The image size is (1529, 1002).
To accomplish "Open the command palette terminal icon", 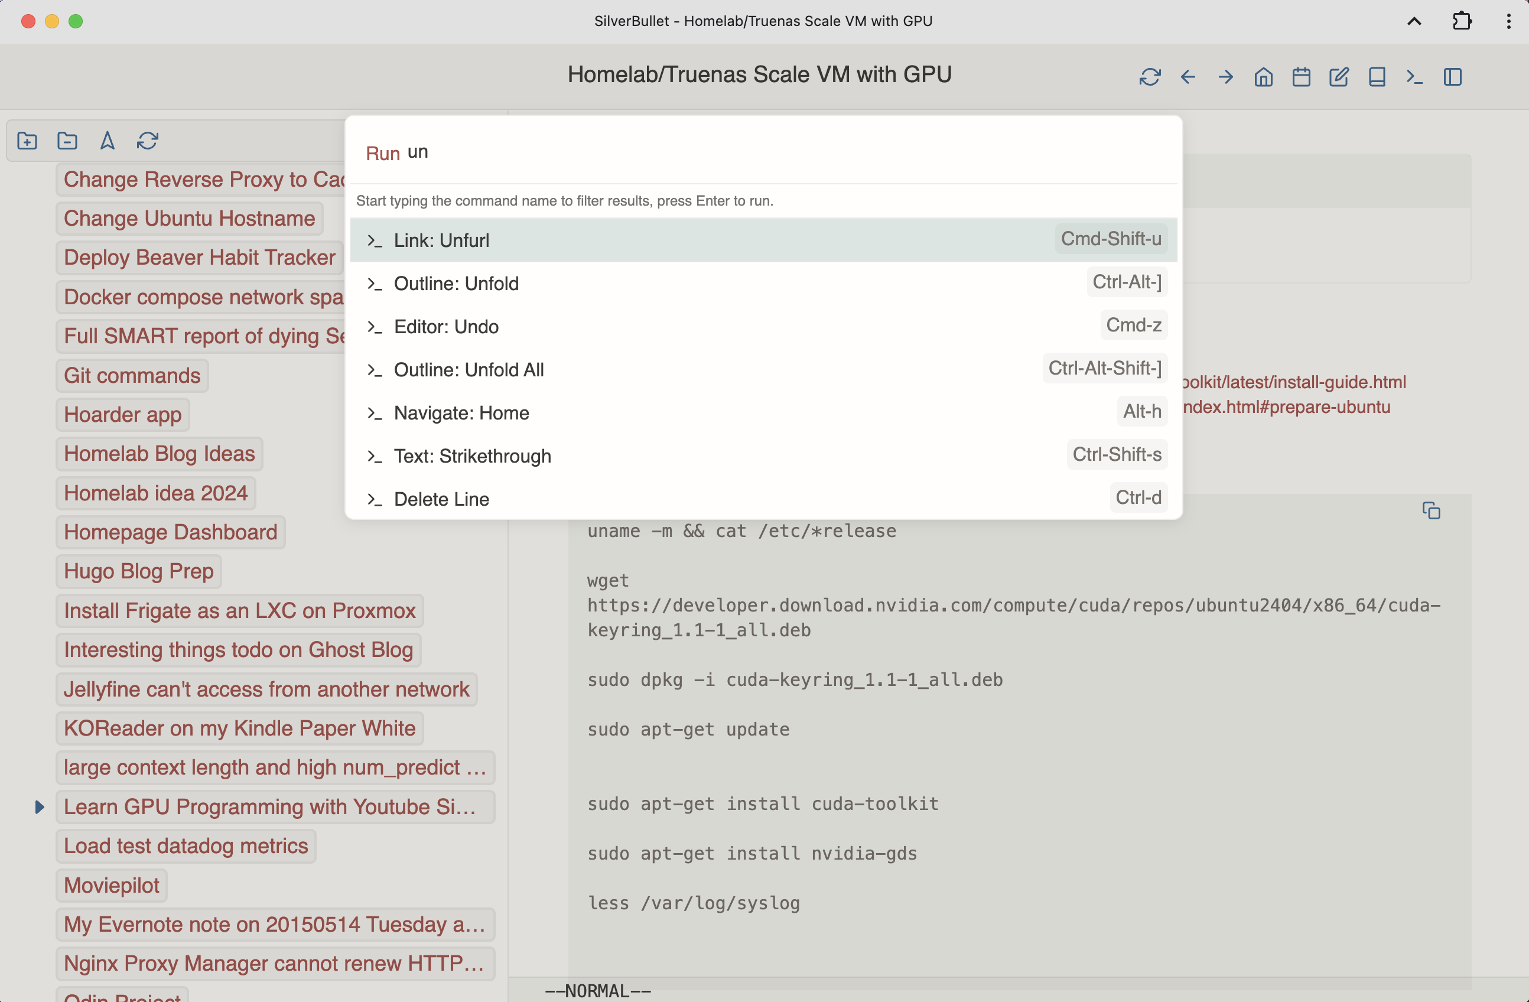I will point(1414,77).
